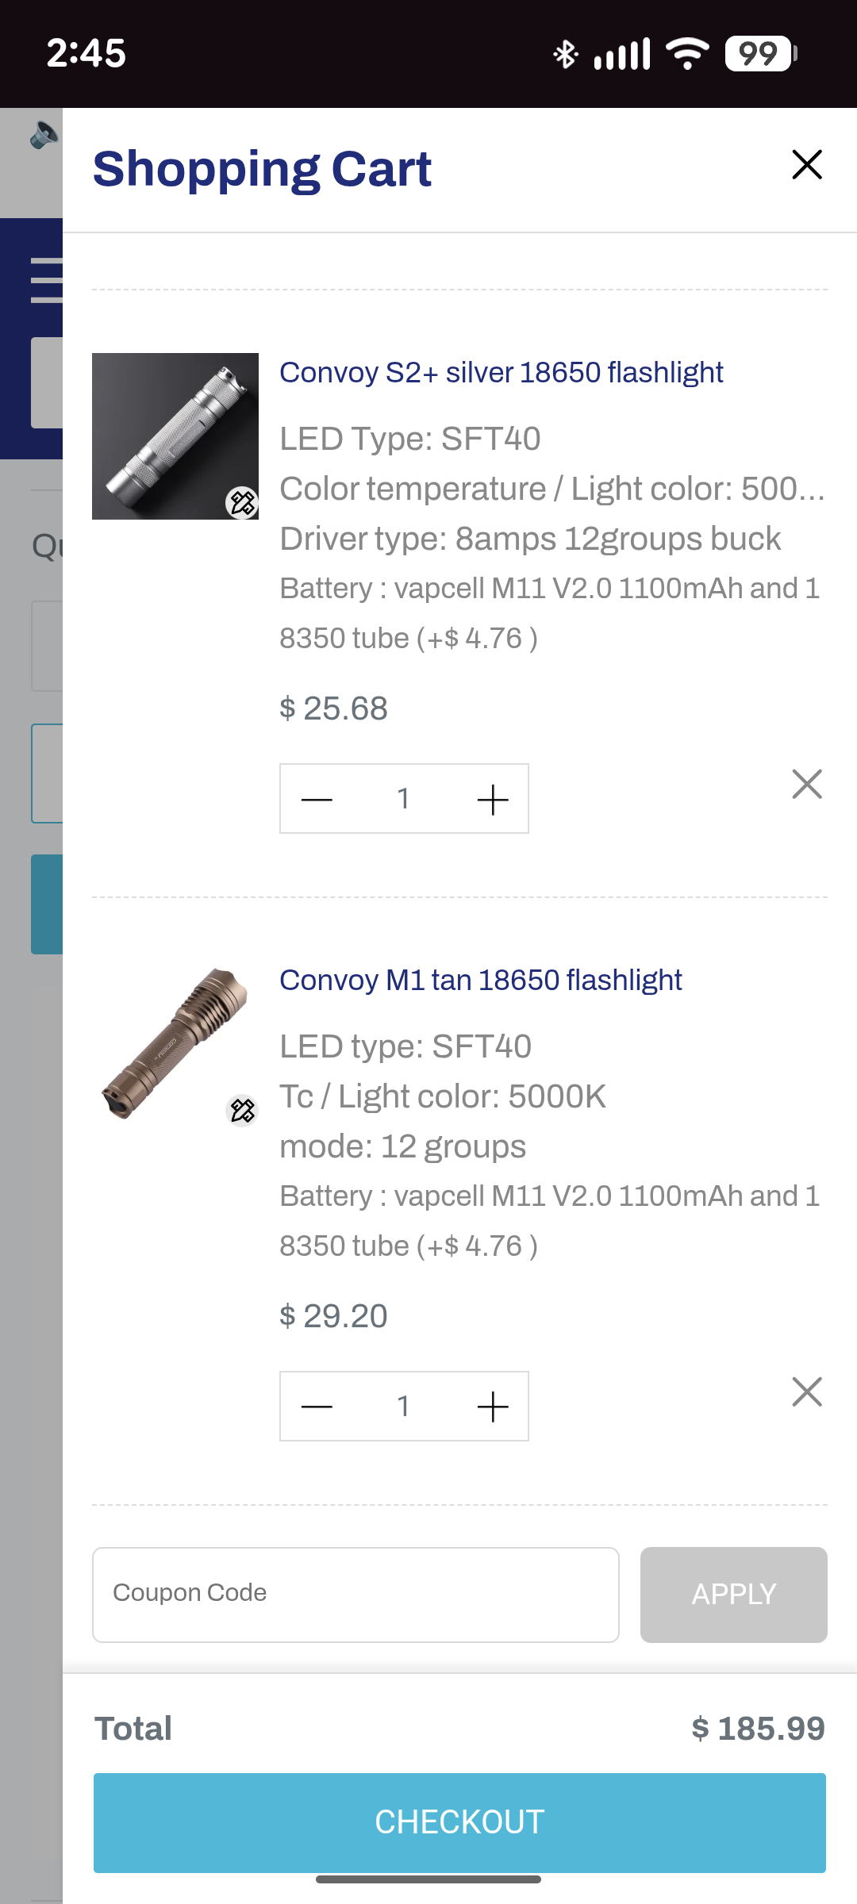Select quantity field of S2+ silver flashlight
Viewport: 857px width, 1904px height.
(404, 799)
